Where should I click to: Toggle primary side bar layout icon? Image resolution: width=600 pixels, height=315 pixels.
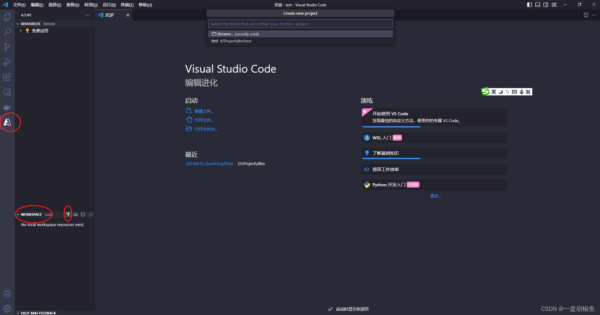[x=530, y=5]
